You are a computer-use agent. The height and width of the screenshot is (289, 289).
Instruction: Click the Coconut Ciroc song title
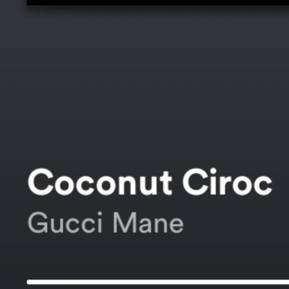(x=150, y=182)
